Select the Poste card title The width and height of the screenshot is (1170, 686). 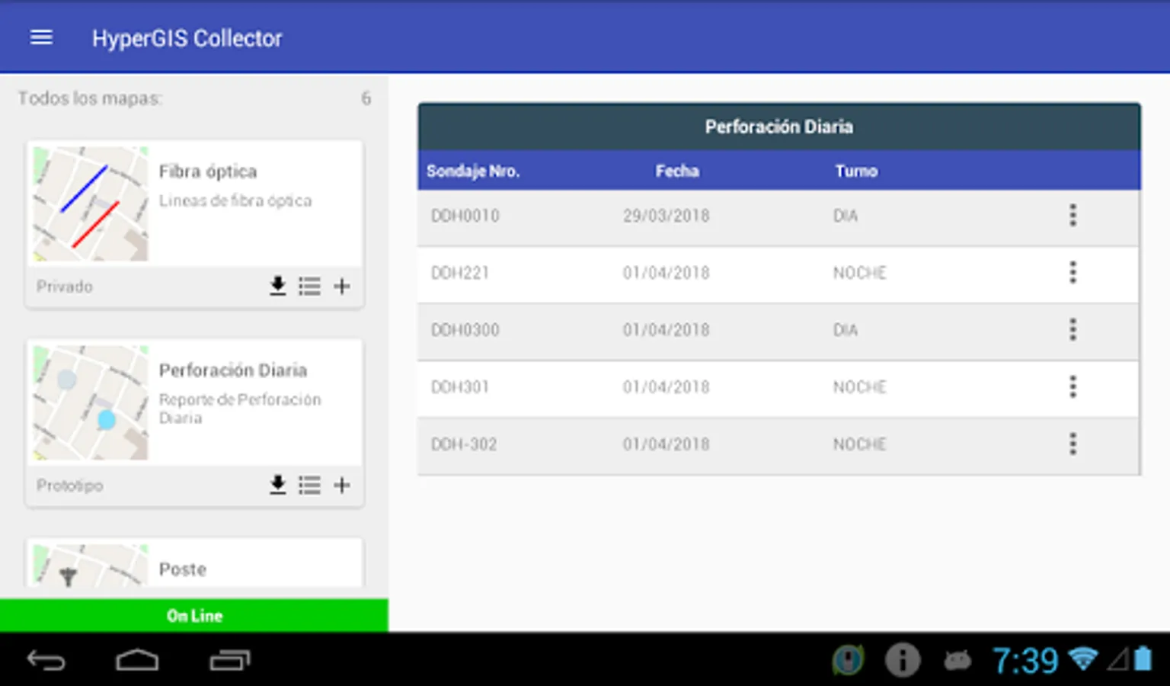tap(183, 569)
